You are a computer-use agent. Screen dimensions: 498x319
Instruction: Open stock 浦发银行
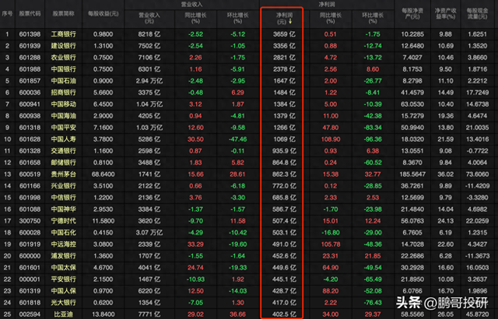tap(64, 256)
